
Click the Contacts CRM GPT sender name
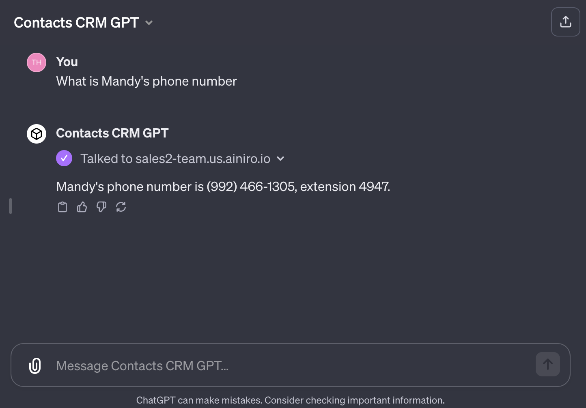coord(112,133)
